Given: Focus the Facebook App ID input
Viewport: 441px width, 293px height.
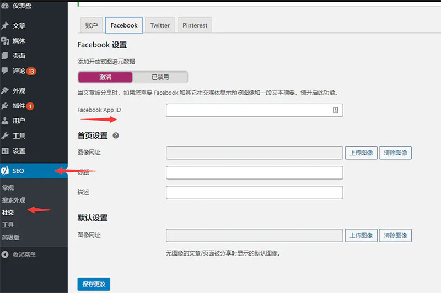Looking at the screenshot, I should (254, 110).
